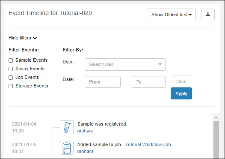Enable the Sample Events checkbox

[11, 60]
